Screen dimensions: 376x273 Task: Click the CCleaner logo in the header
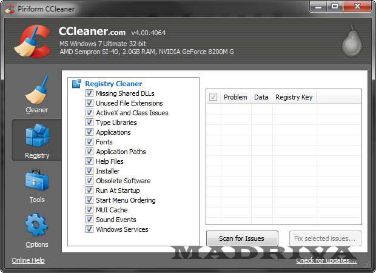coord(32,41)
